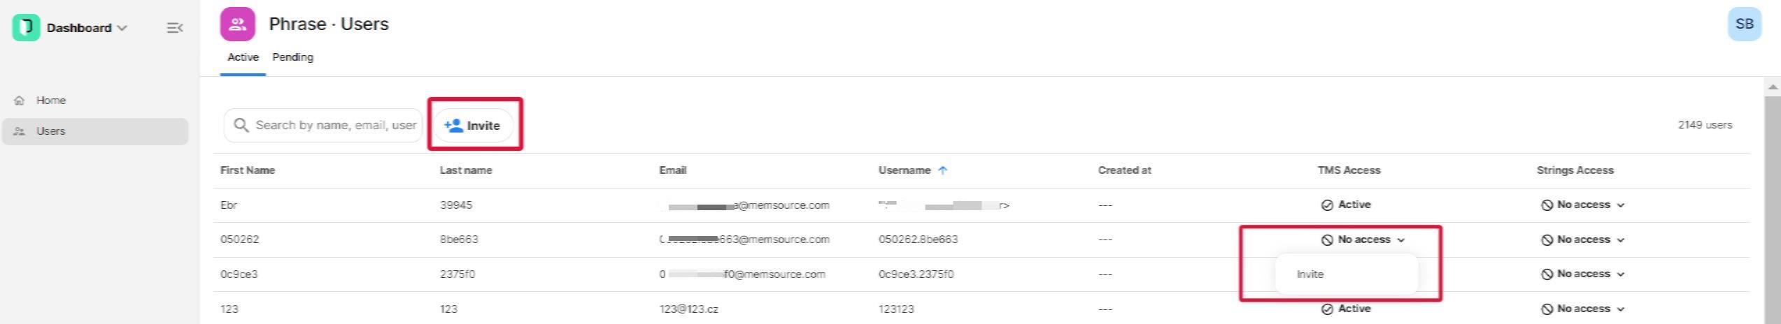This screenshot has height=324, width=1781.
Task: Click the search magnifier icon
Action: click(241, 125)
